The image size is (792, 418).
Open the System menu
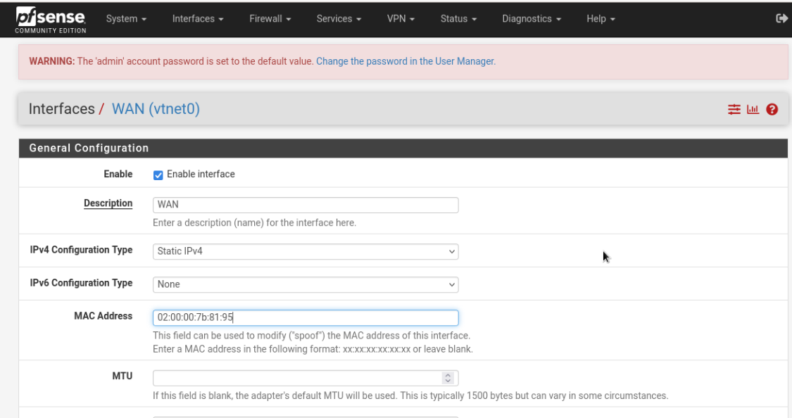[x=126, y=19]
